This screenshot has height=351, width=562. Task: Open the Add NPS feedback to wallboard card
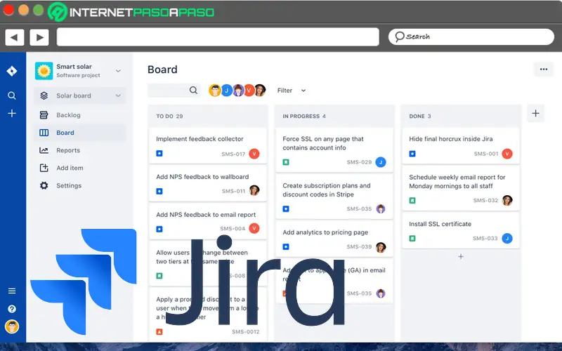tap(208, 184)
